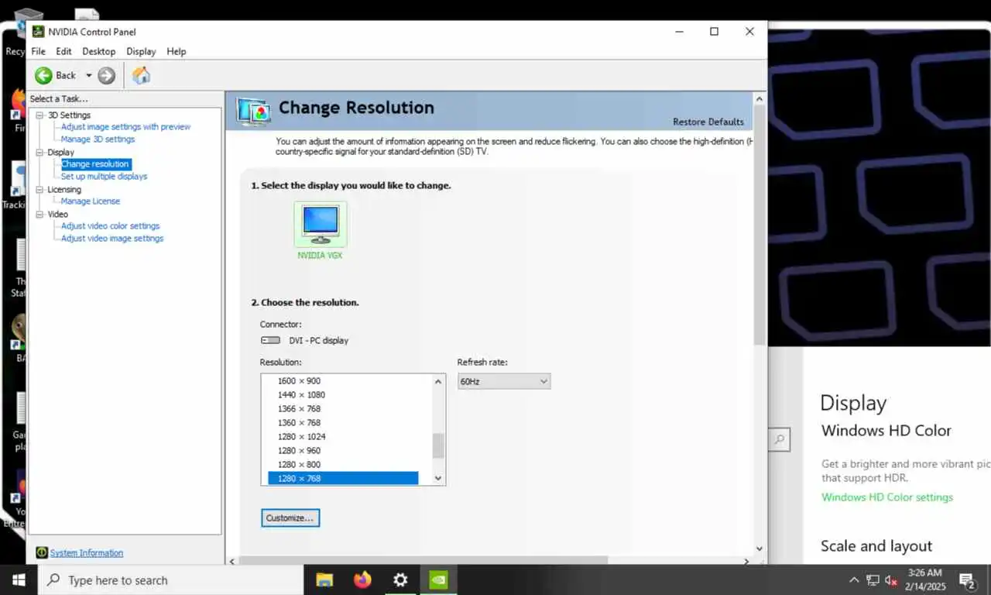Click the NVIDIA Control Panel title icon
991x595 pixels.
[38, 32]
